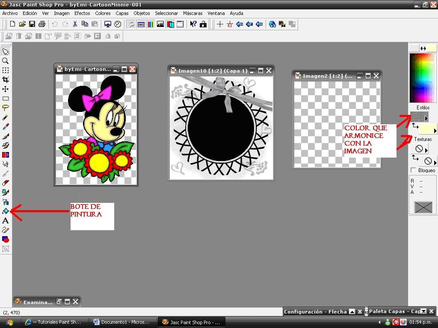Select the Flood Fill paint bucket tool
The height and width of the screenshot is (328, 438).
pyautogui.click(x=6, y=211)
